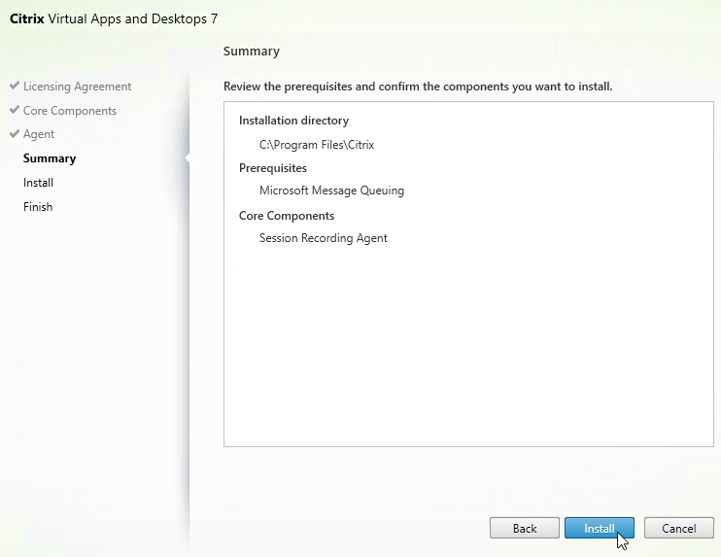
Task: Open the Core Components step in sidebar
Action: tap(69, 111)
